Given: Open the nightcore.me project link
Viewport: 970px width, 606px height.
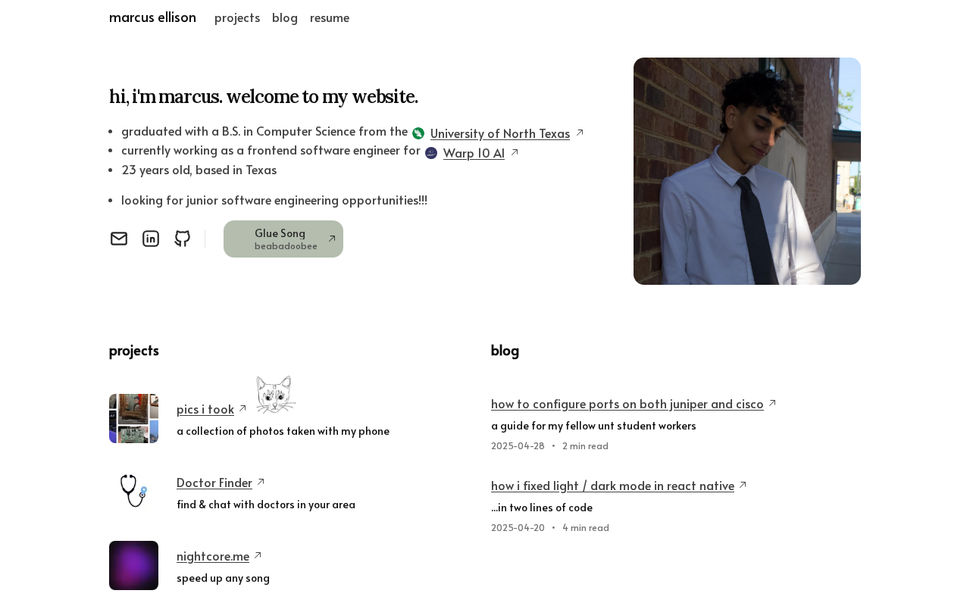Looking at the screenshot, I should point(213,556).
